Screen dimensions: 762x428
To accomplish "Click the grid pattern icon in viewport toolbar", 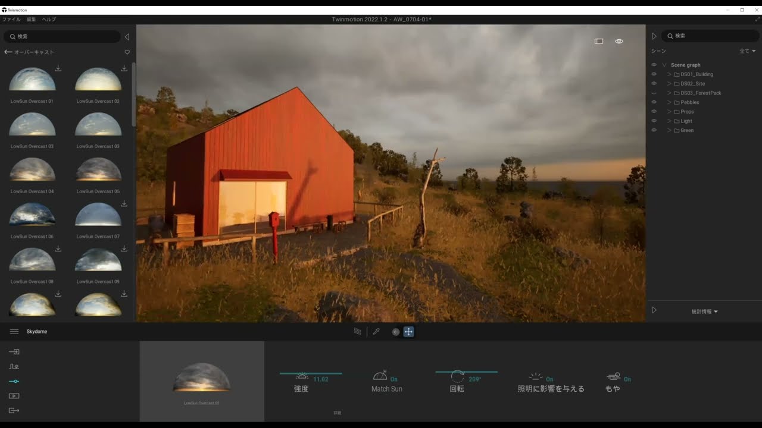I will point(357,332).
